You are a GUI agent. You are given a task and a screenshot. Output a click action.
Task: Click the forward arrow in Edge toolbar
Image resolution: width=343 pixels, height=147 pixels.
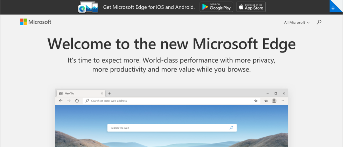[69, 101]
